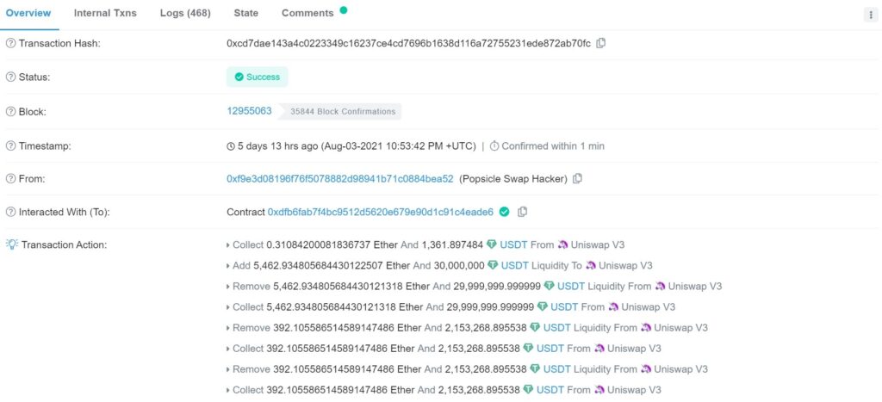The width and height of the screenshot is (882, 402).
Task: Expand the Add 5,462.93 Ether liquidity action
Action: [x=228, y=266]
